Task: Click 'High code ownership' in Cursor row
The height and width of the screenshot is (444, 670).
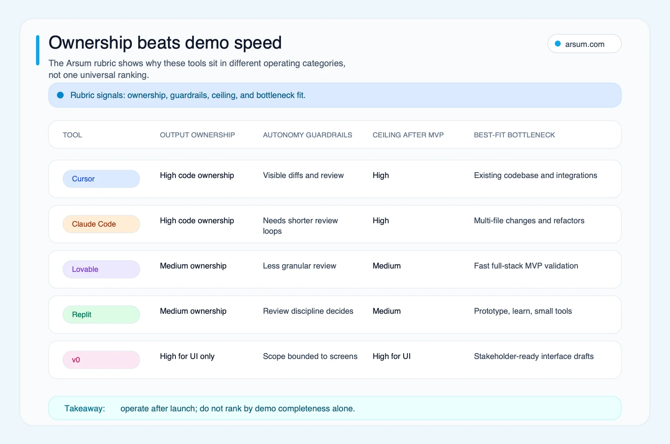Action: pos(197,176)
